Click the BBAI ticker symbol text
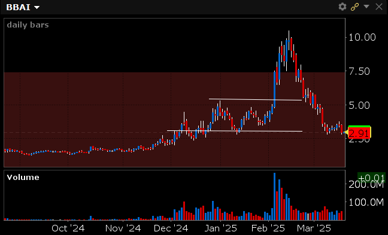The image size is (388, 235). click(19, 7)
